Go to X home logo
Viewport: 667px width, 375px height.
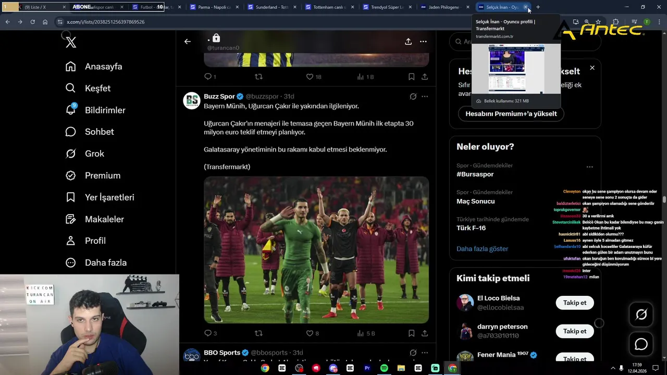click(71, 43)
